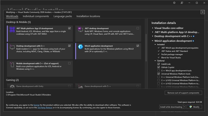Collapse the Included components list
The height and width of the screenshot is (116, 208).
(155, 45)
